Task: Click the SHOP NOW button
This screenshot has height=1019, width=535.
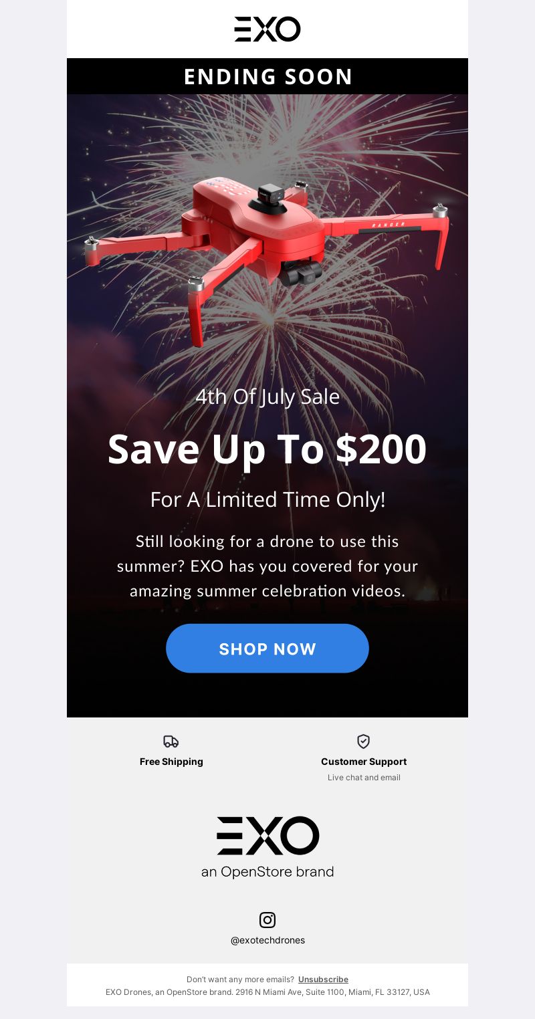Action: [x=267, y=649]
